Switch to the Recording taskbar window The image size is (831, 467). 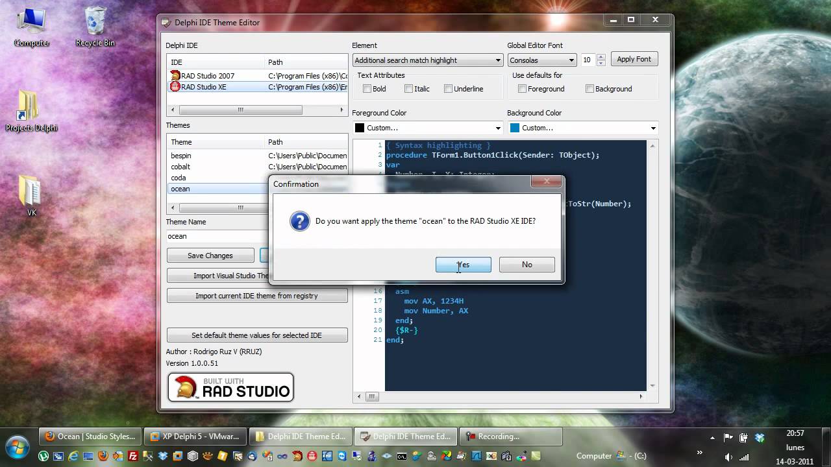point(512,437)
